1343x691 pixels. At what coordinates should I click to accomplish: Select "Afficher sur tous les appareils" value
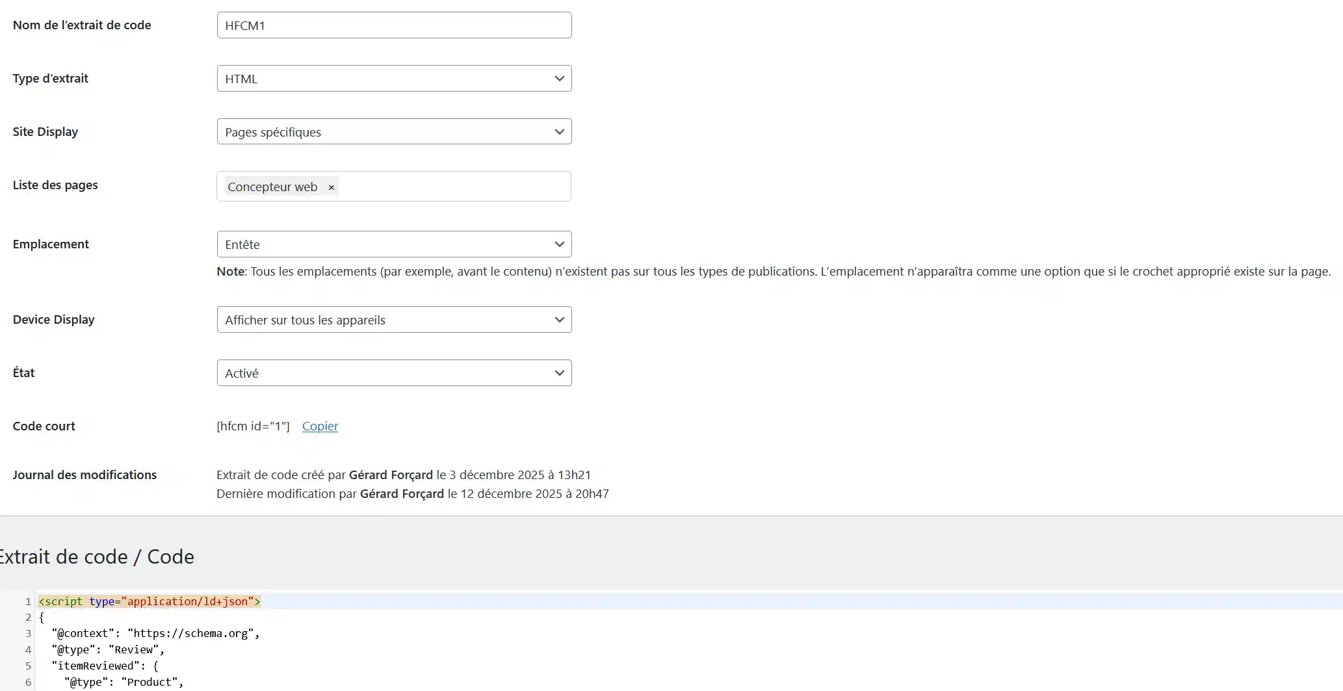pos(393,319)
